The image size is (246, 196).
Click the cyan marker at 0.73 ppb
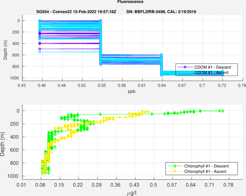[222, 75]
